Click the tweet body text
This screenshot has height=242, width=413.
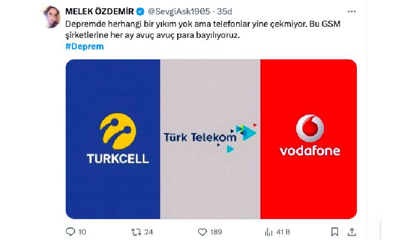[203, 29]
